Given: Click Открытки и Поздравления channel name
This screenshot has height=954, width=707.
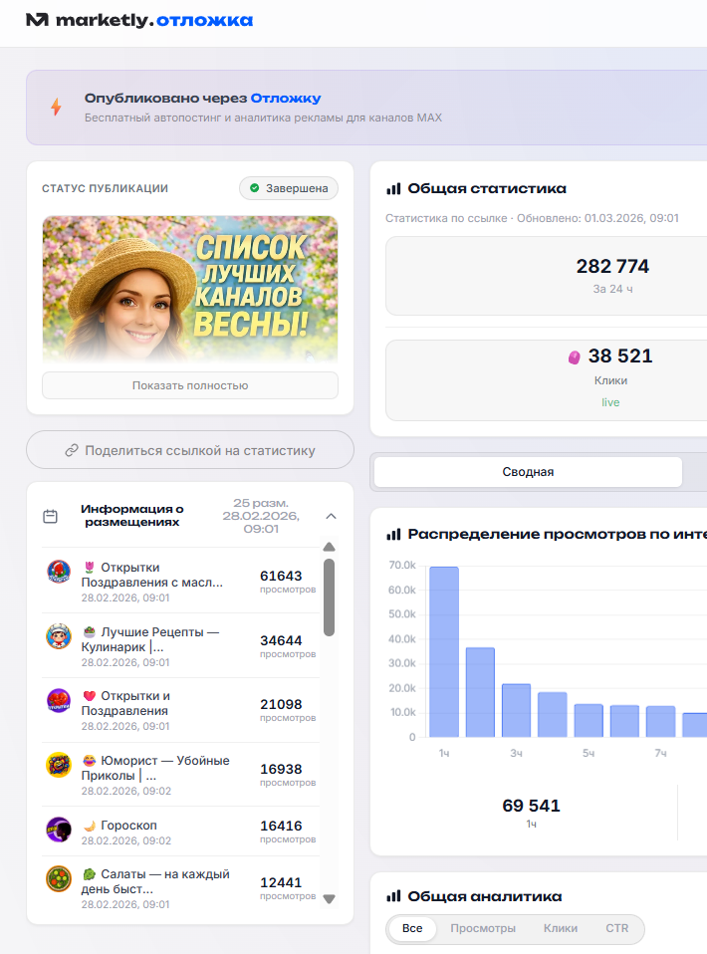Looking at the screenshot, I should pos(125,703).
